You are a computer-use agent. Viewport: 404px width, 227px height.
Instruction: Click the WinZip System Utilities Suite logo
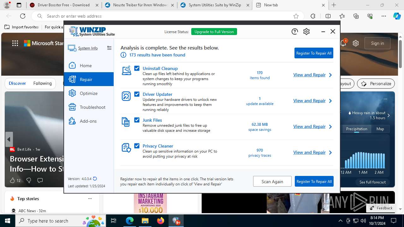tap(92, 32)
